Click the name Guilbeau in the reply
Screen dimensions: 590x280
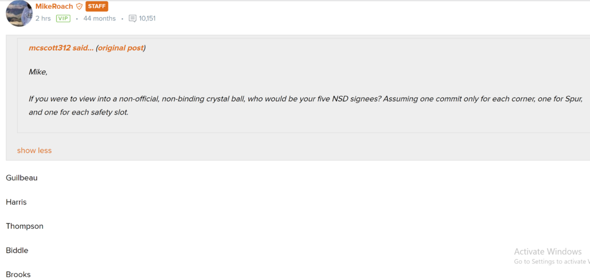coord(22,177)
